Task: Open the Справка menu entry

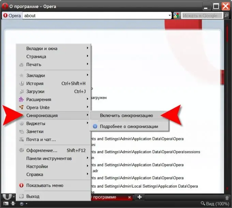Action: [x=54, y=174]
